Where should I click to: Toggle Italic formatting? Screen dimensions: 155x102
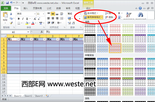(23, 19)
